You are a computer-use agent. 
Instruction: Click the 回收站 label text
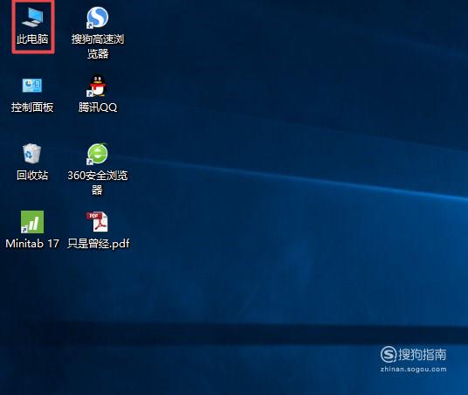32,175
